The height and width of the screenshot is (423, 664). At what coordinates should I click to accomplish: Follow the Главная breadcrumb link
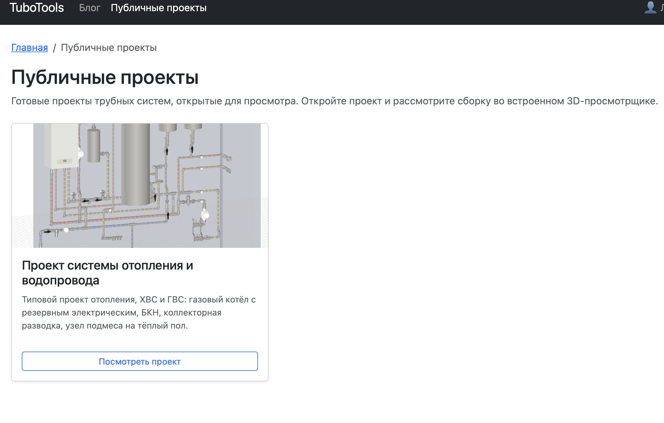coord(30,48)
